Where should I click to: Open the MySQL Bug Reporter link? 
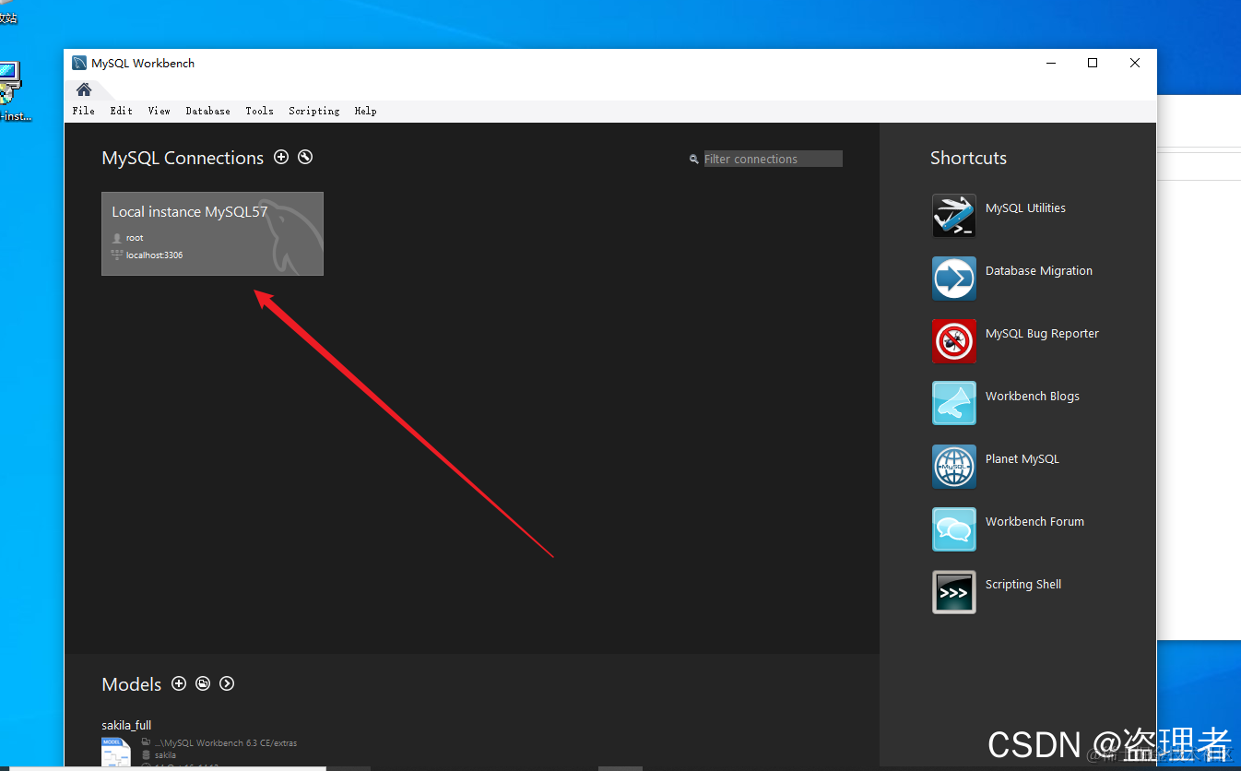1042,334
